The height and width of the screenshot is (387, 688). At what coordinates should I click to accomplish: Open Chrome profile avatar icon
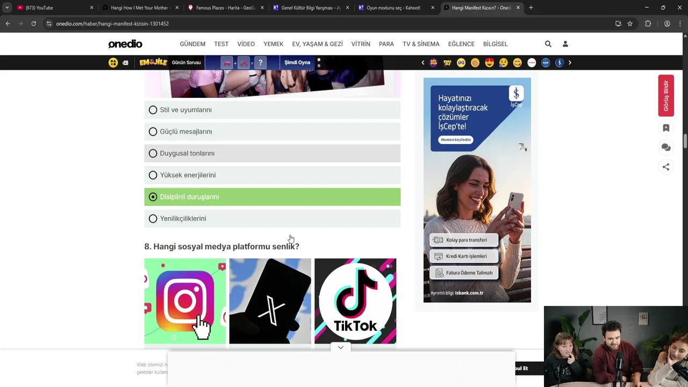pyautogui.click(x=667, y=24)
